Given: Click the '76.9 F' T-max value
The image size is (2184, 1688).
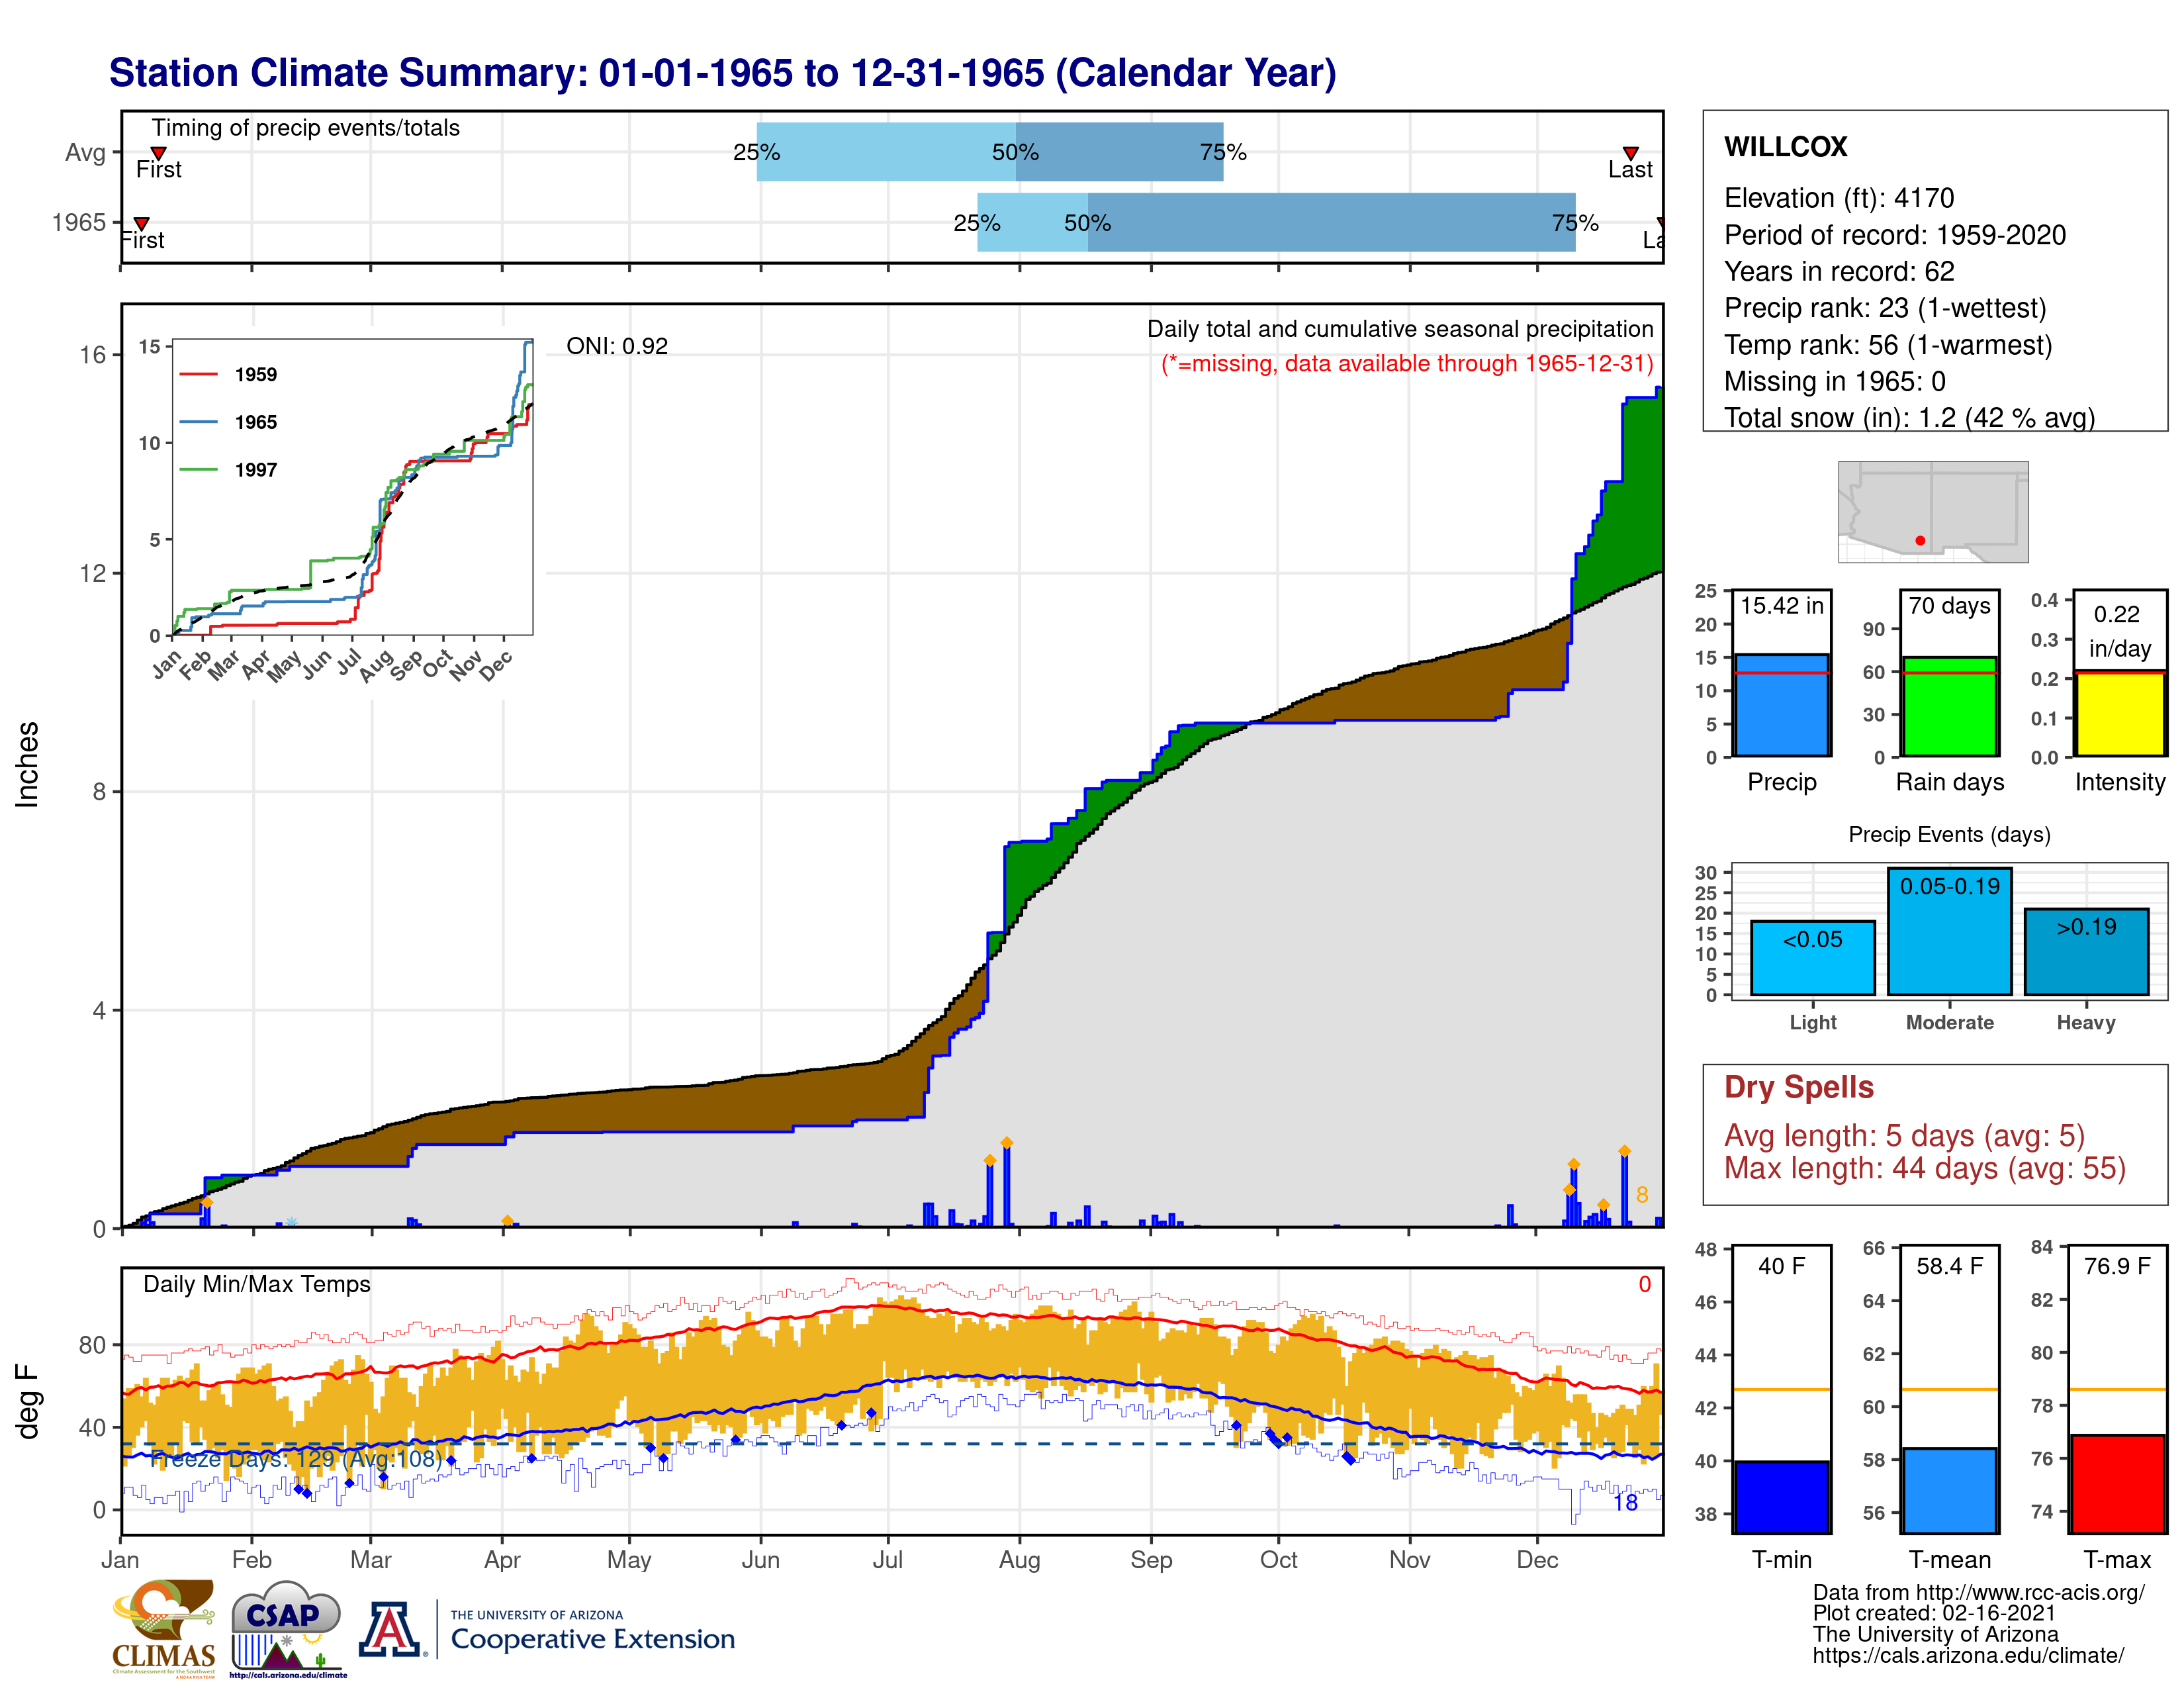Looking at the screenshot, I should tap(2117, 1266).
